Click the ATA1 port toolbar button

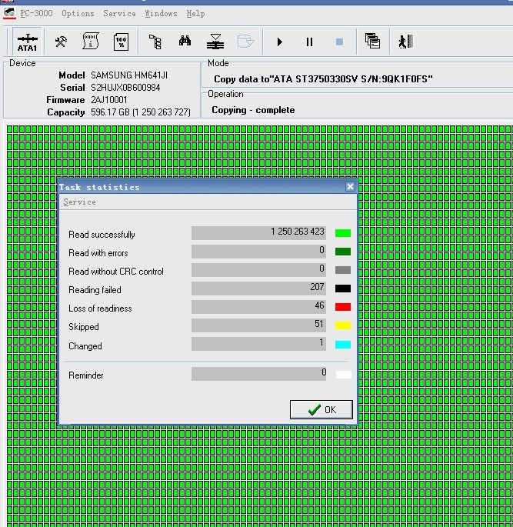[27, 42]
